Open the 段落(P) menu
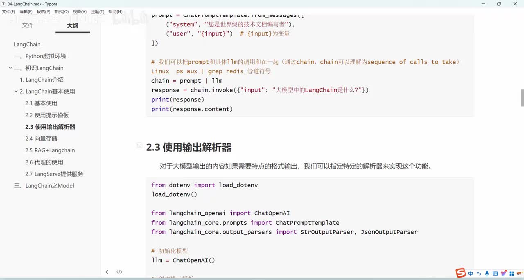This screenshot has height=280, width=524. [x=43, y=11]
